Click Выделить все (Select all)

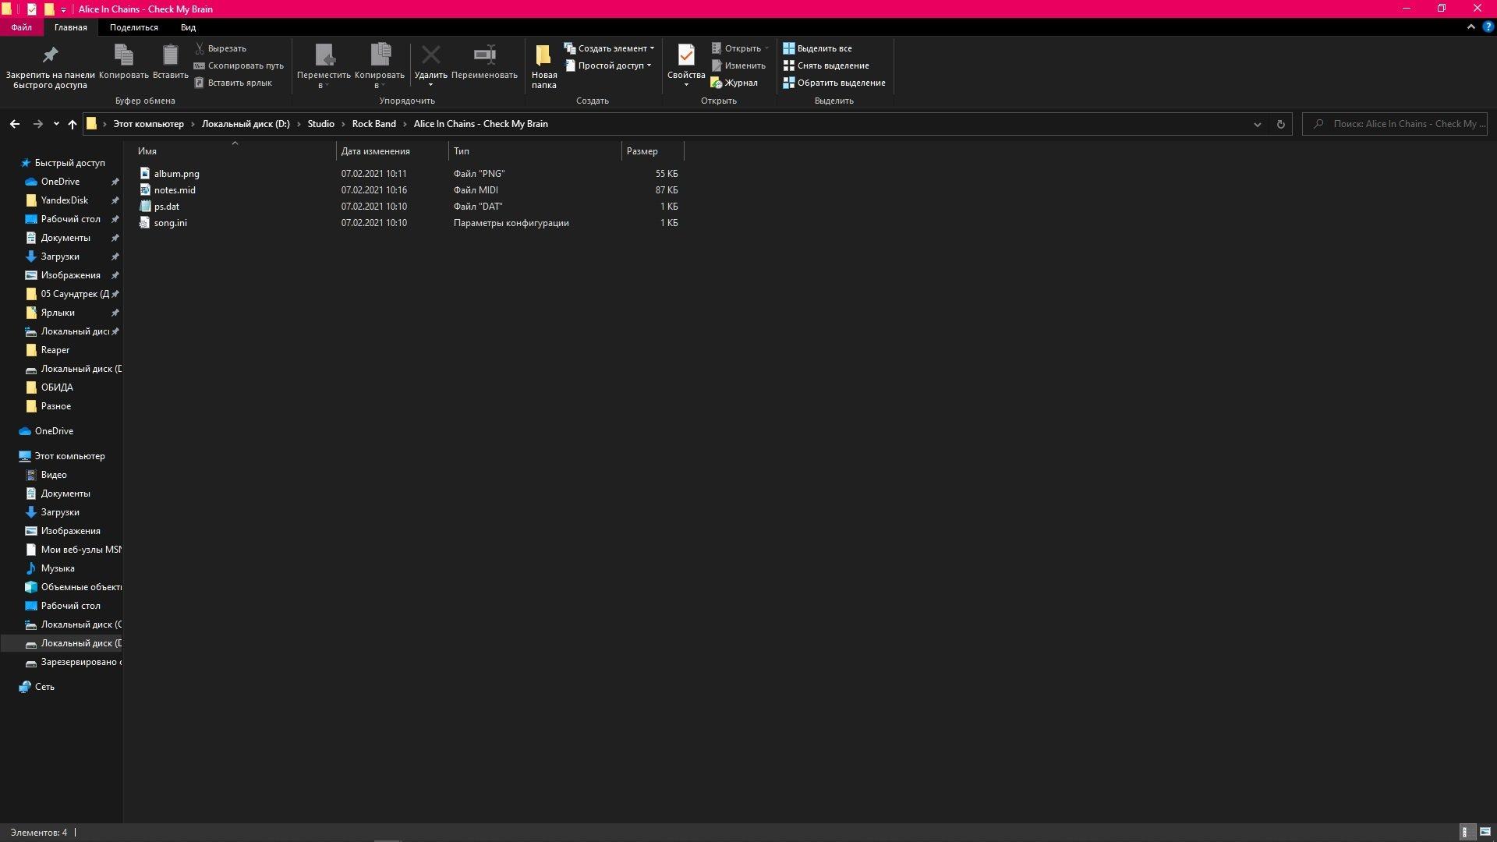tap(817, 48)
